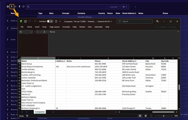This screenshot has height=120, width=188.
Task: Pin the Acme row
Action: (x=8, y=39)
